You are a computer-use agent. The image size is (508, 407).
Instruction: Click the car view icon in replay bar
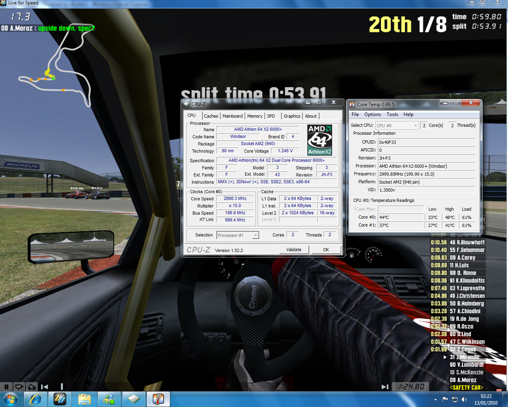tap(32, 386)
